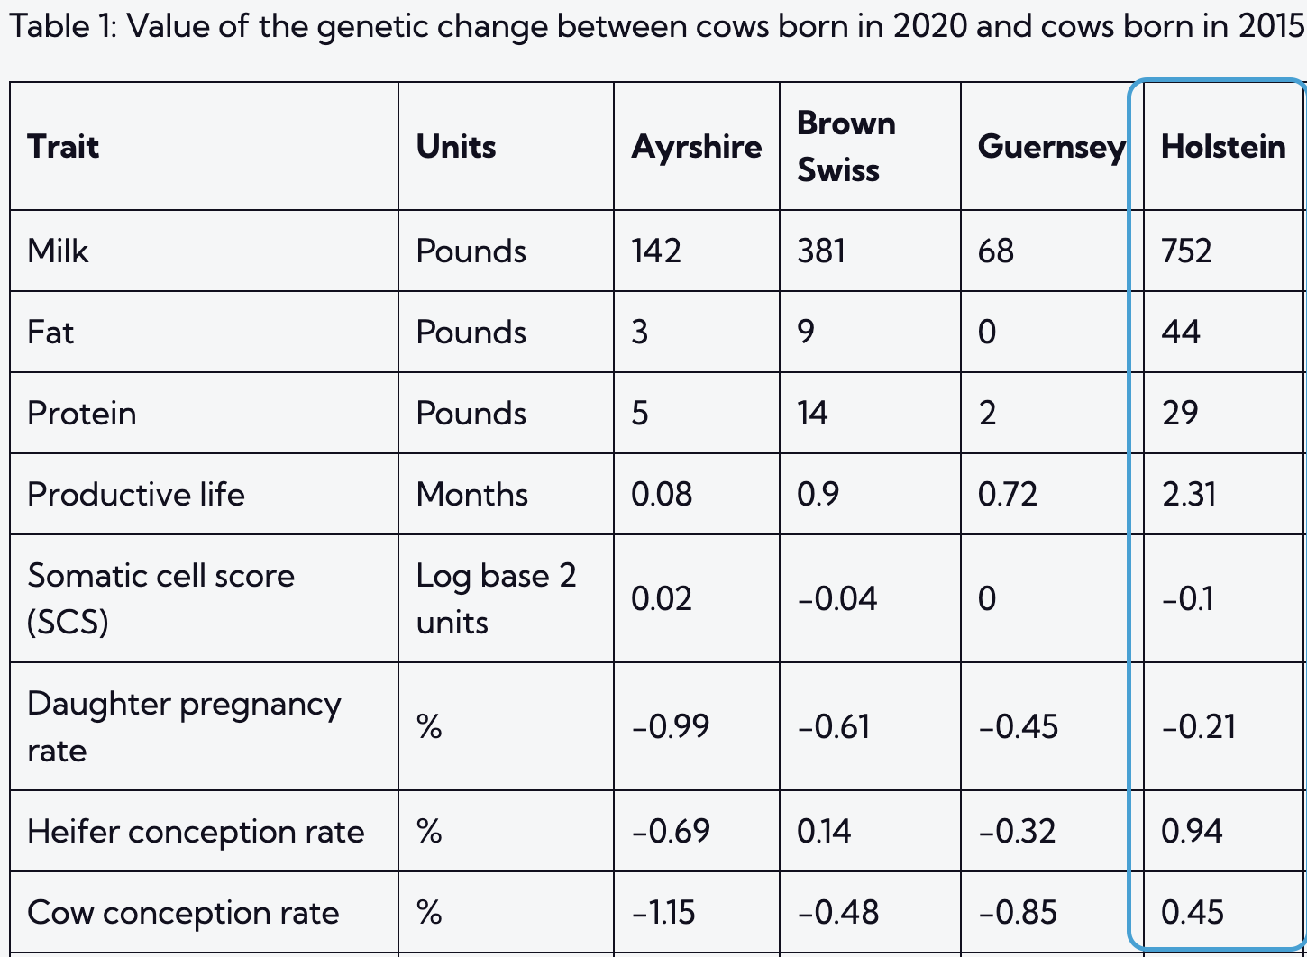The height and width of the screenshot is (957, 1307).
Task: Select the Guernsey column header
Action: [x=1050, y=147]
